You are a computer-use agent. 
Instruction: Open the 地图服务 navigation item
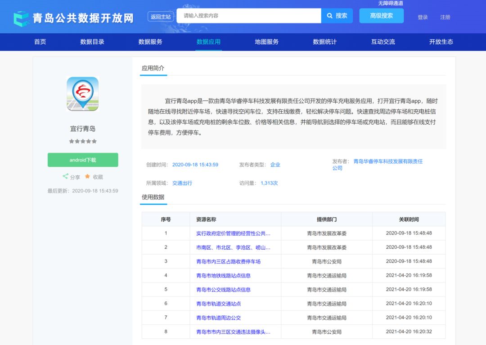(x=266, y=42)
